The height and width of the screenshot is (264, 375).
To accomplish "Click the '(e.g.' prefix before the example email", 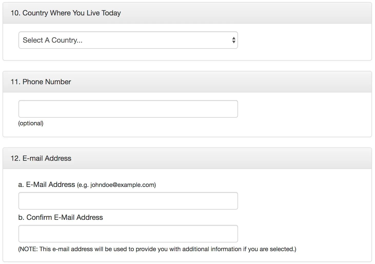I will click(83, 185).
